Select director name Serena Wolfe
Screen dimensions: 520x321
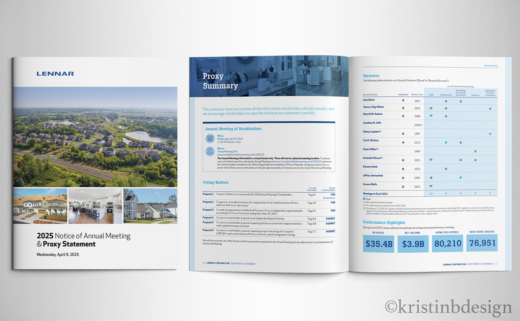(370, 184)
